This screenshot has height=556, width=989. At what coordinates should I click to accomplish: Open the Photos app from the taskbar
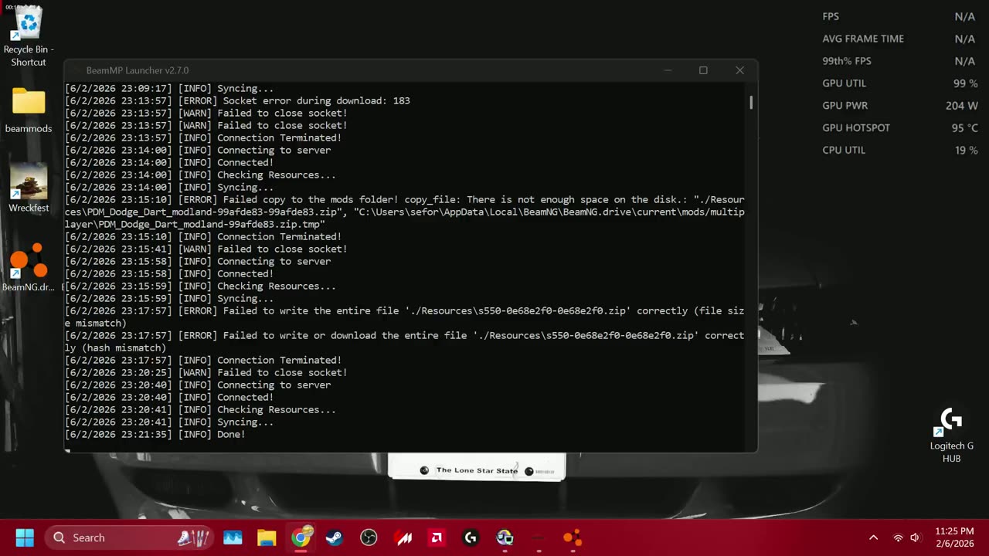coord(233,537)
